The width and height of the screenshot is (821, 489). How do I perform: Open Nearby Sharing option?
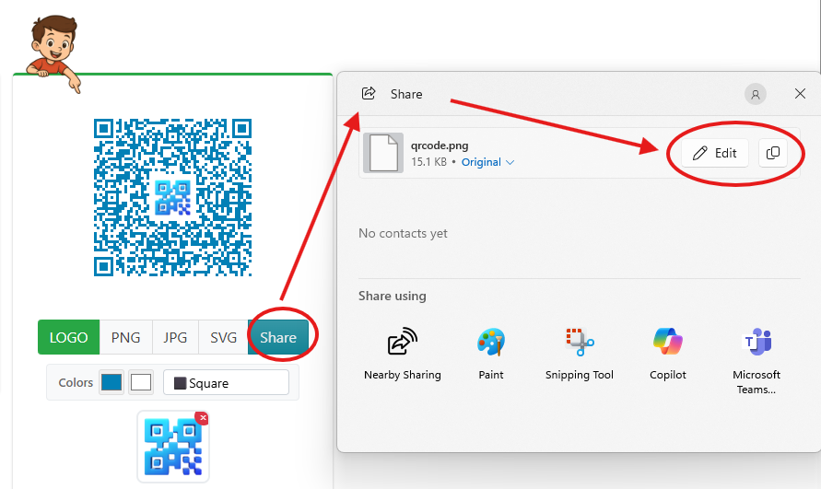point(402,354)
